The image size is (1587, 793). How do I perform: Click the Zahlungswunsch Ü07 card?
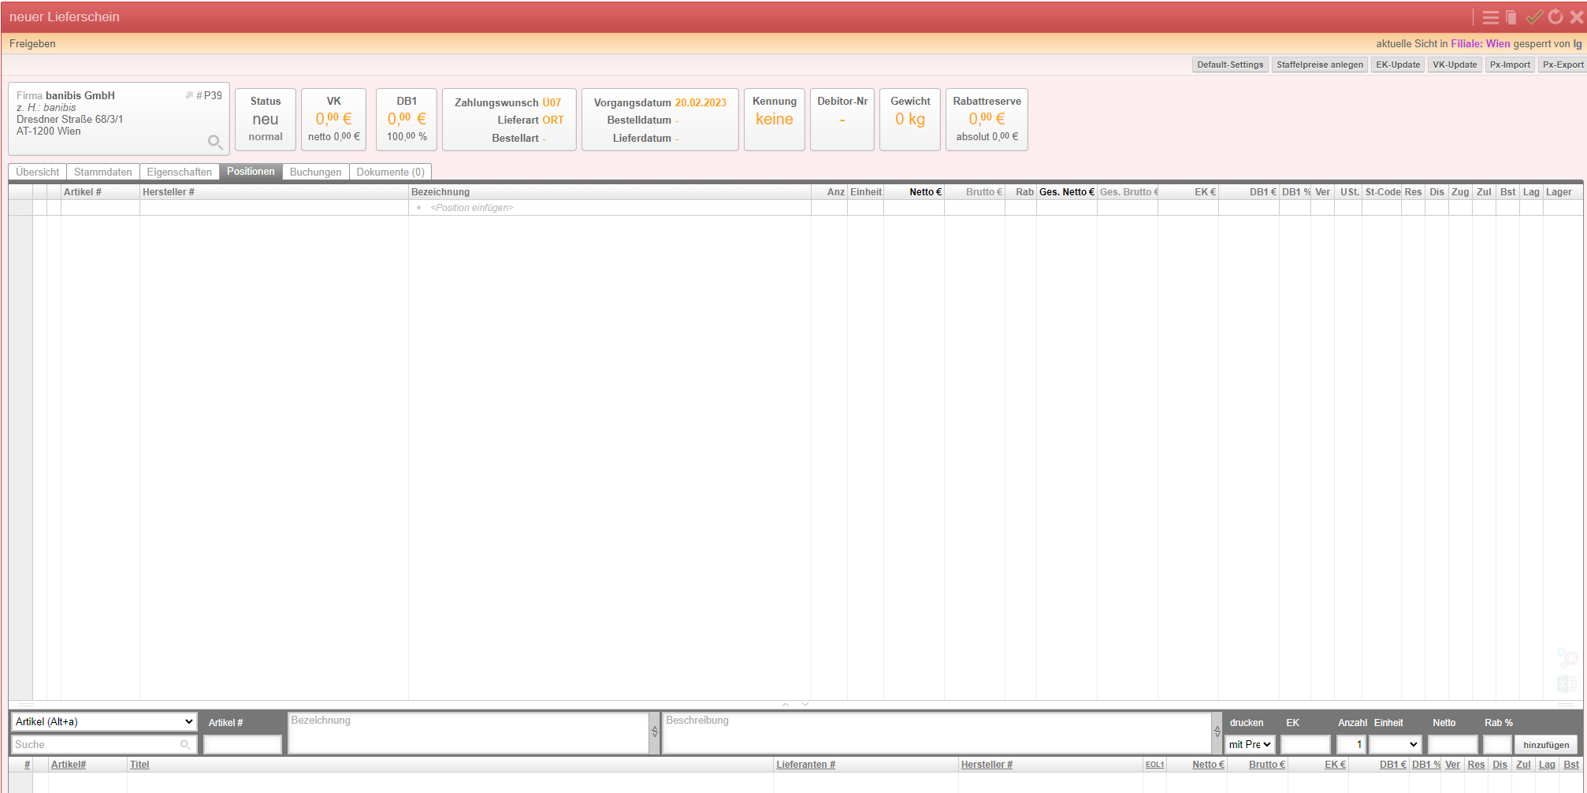(x=509, y=119)
